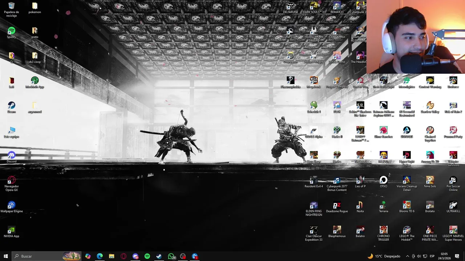This screenshot has width=465, height=261.
Task: Select the DELTARUNE game shortcut
Action: point(290,8)
